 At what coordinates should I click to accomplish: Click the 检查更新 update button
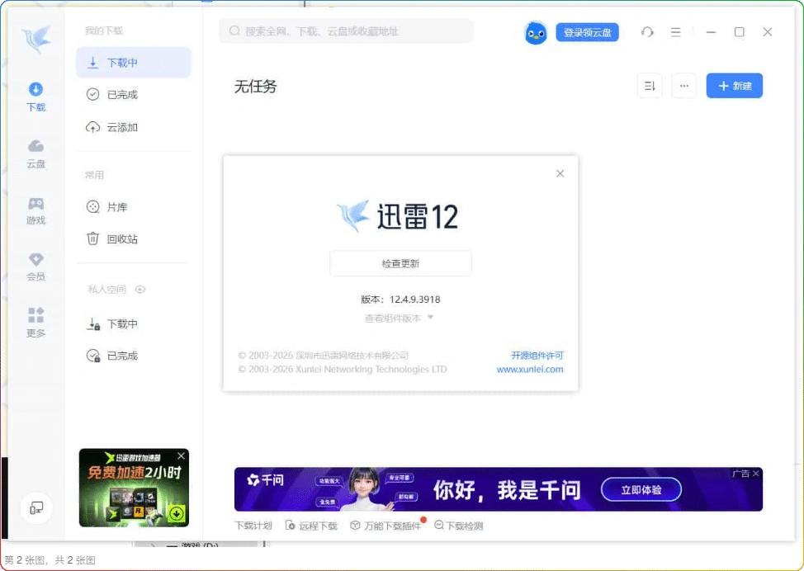[x=400, y=262]
